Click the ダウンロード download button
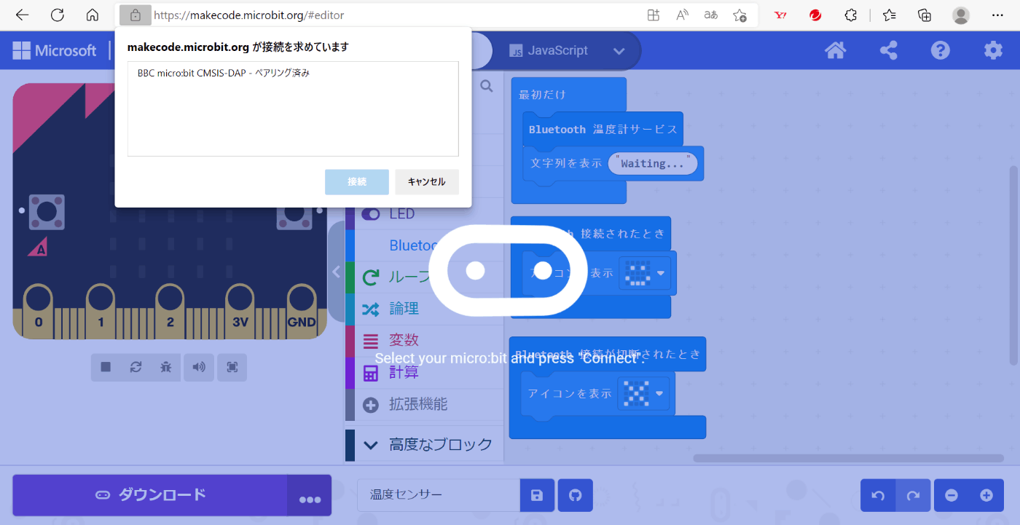 click(x=150, y=495)
